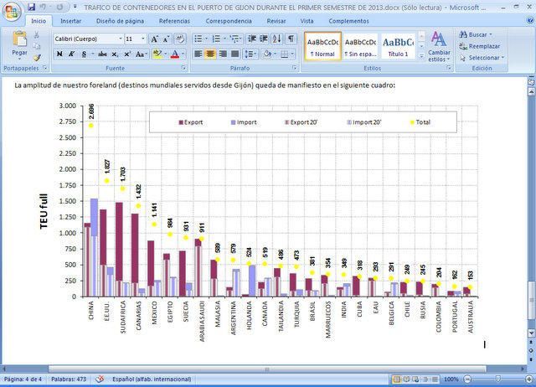Open shading paint bucket color

[x=267, y=54]
